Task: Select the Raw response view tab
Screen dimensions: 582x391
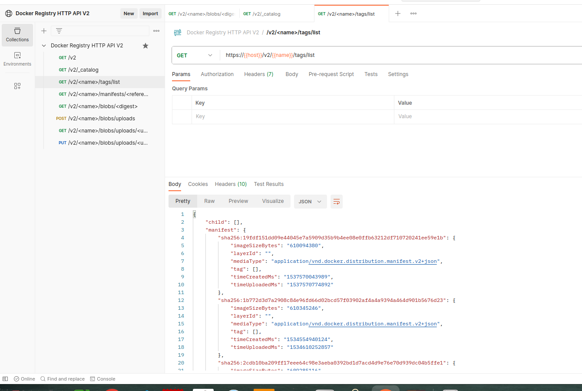Action: tap(209, 201)
